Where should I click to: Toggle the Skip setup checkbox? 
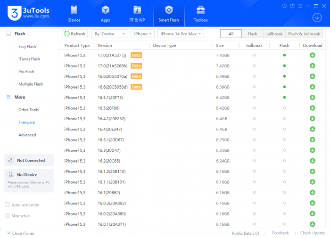click(7, 215)
